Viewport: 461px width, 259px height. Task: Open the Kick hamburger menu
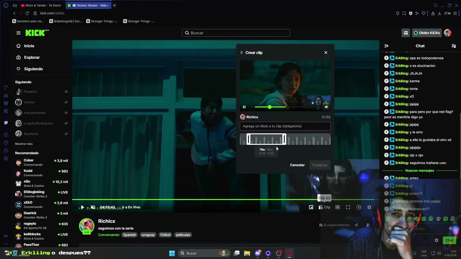coord(18,33)
